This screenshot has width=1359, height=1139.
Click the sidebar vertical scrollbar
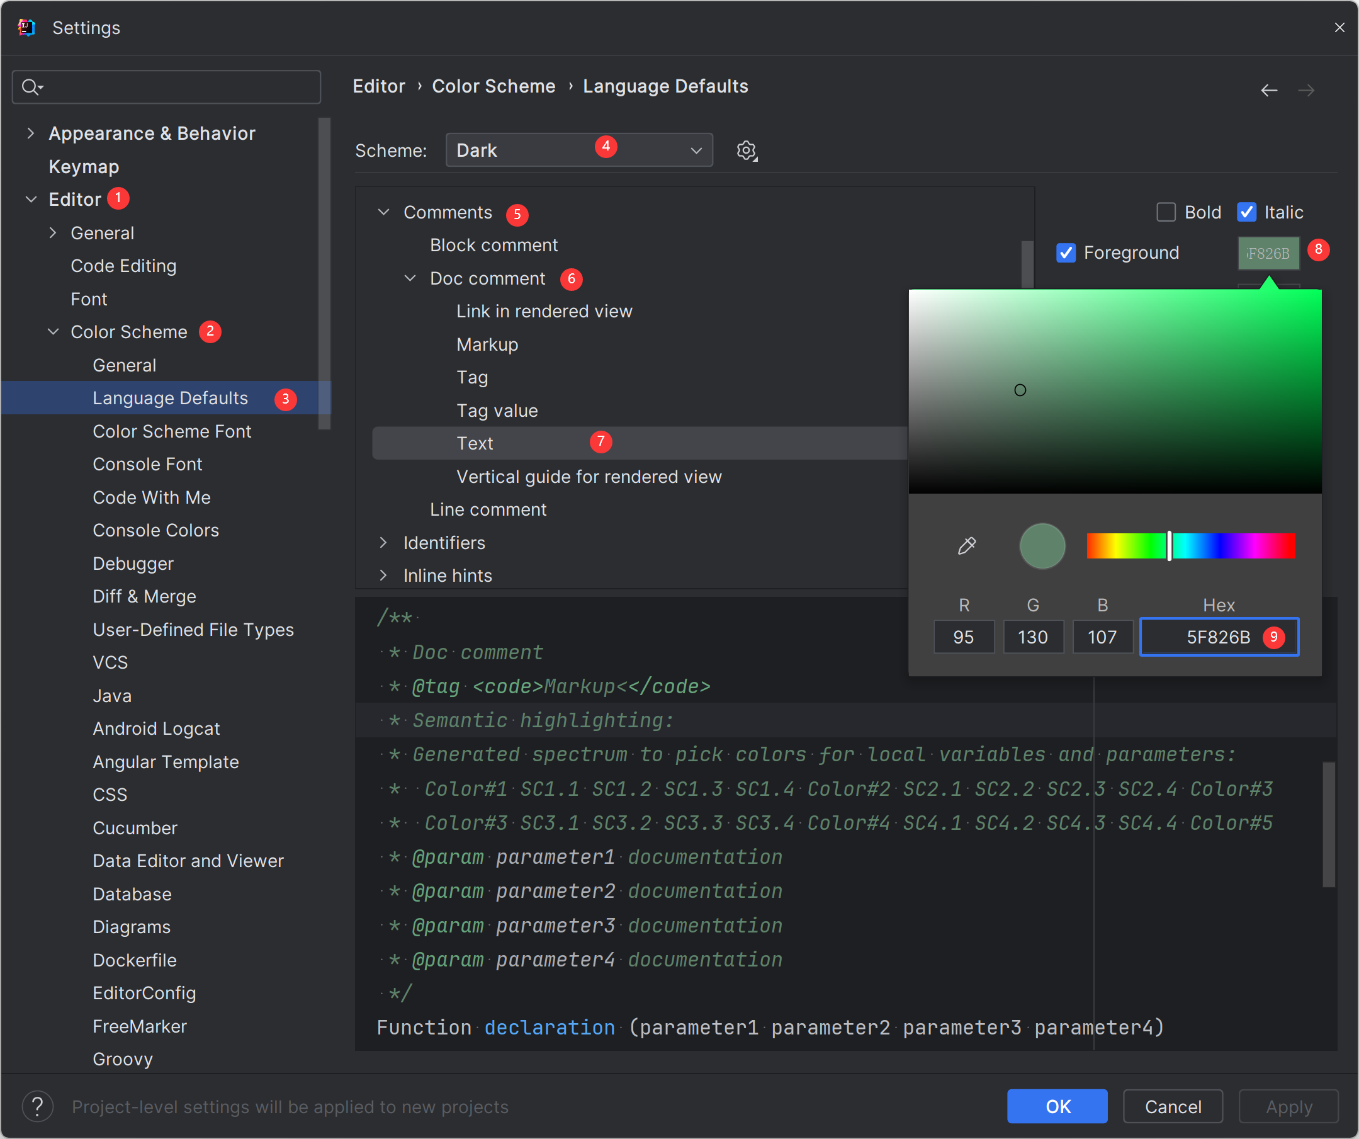(x=324, y=273)
